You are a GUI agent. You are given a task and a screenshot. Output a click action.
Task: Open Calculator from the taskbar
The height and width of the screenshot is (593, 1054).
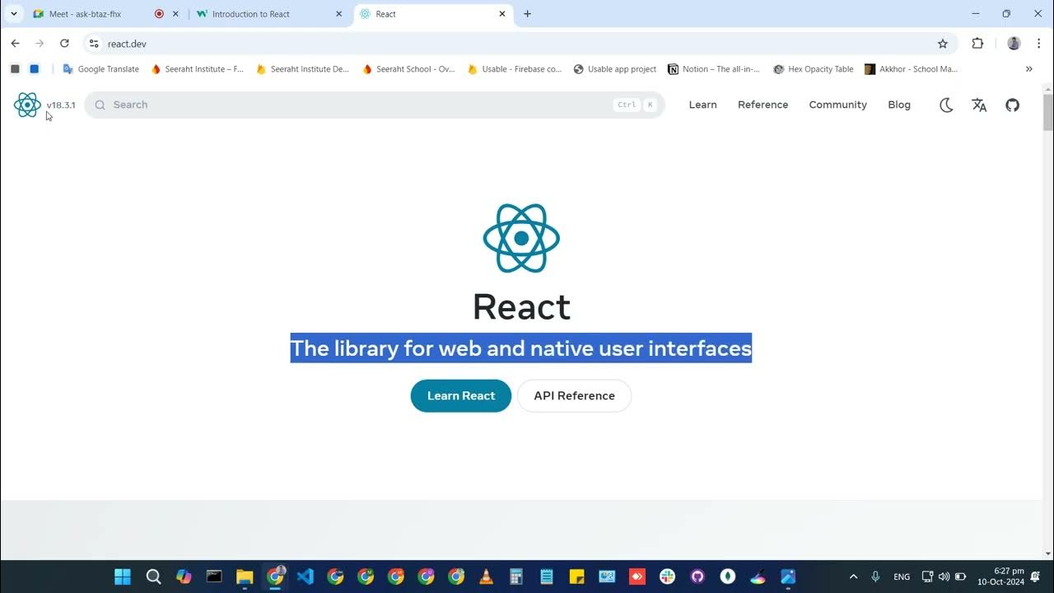pyautogui.click(x=516, y=577)
